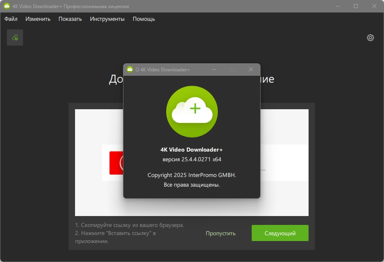The height and width of the screenshot is (262, 384).
Task: Close the main 4K Video Downloader+ window
Action: point(374,6)
